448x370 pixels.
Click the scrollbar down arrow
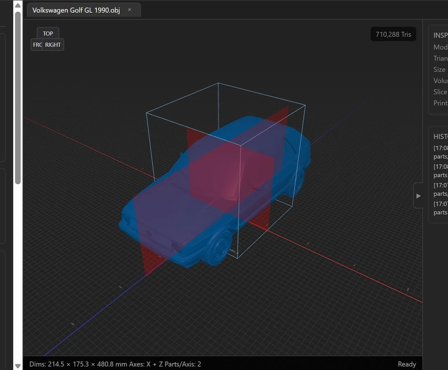[18, 365]
